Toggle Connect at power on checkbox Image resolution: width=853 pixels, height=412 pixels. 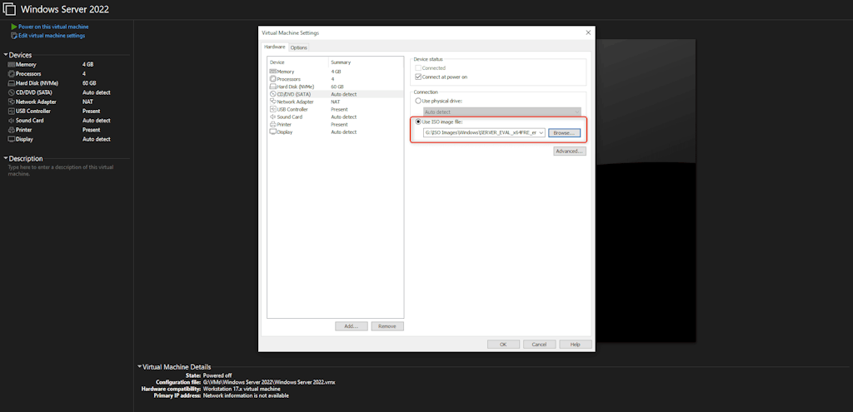coord(418,77)
